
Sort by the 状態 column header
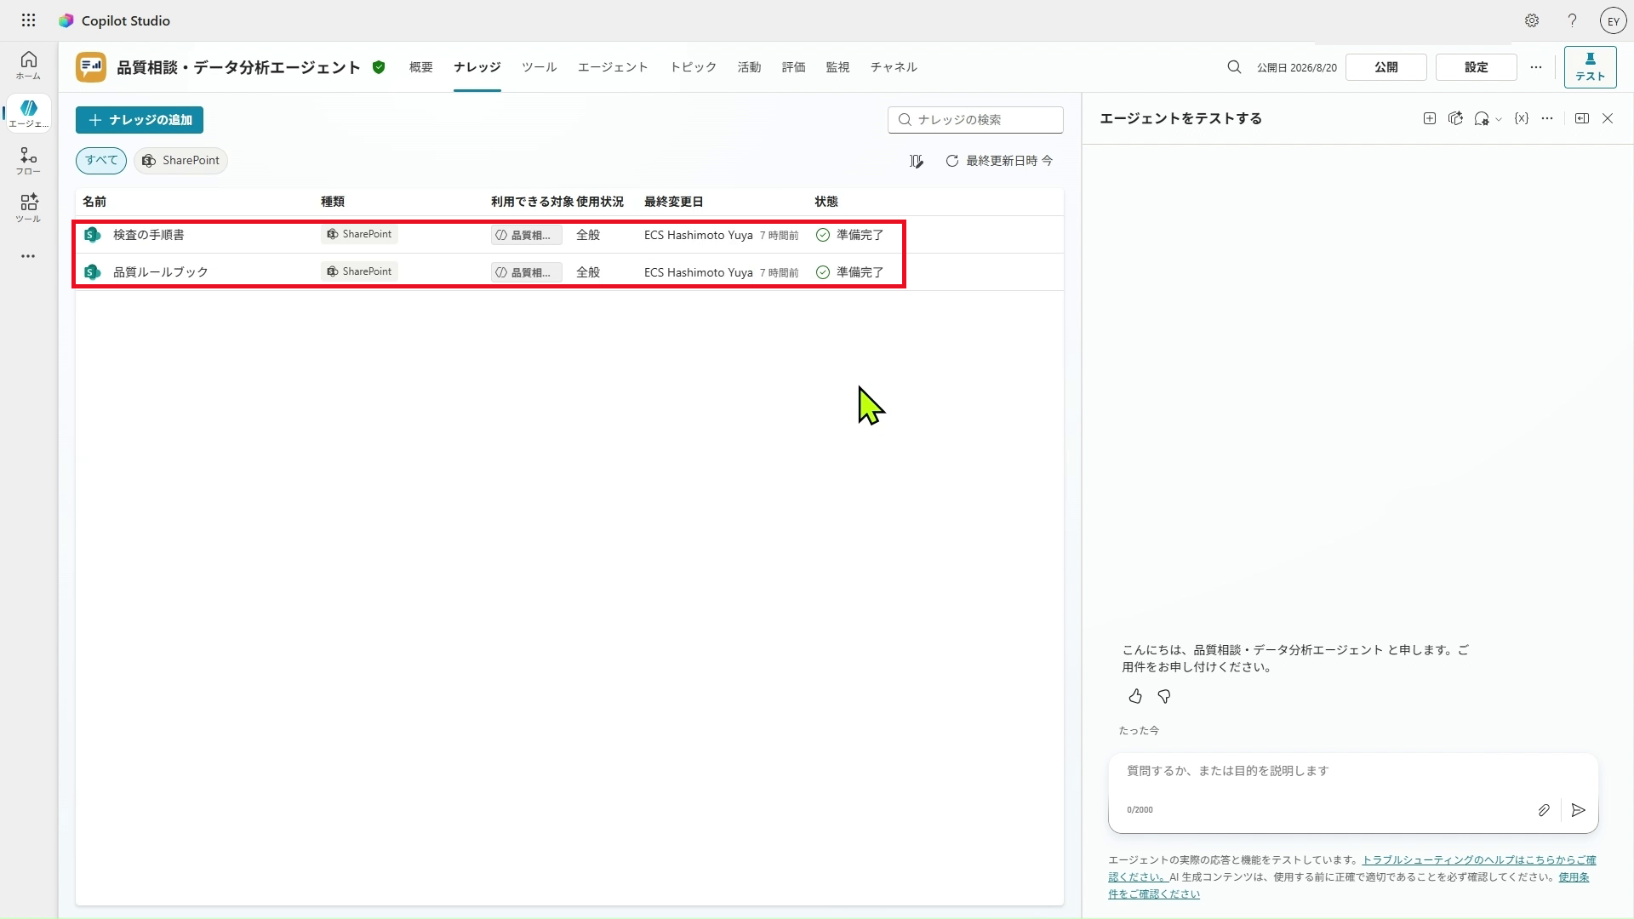(826, 202)
